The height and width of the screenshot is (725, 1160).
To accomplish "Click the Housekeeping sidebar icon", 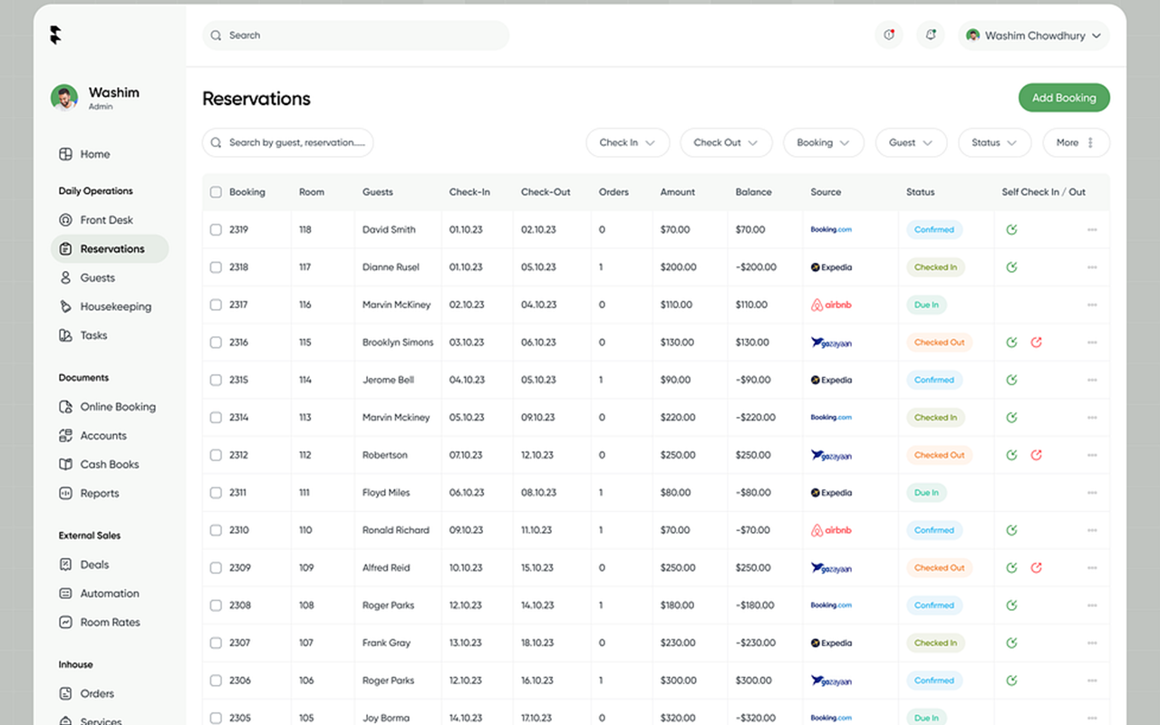I will [65, 306].
